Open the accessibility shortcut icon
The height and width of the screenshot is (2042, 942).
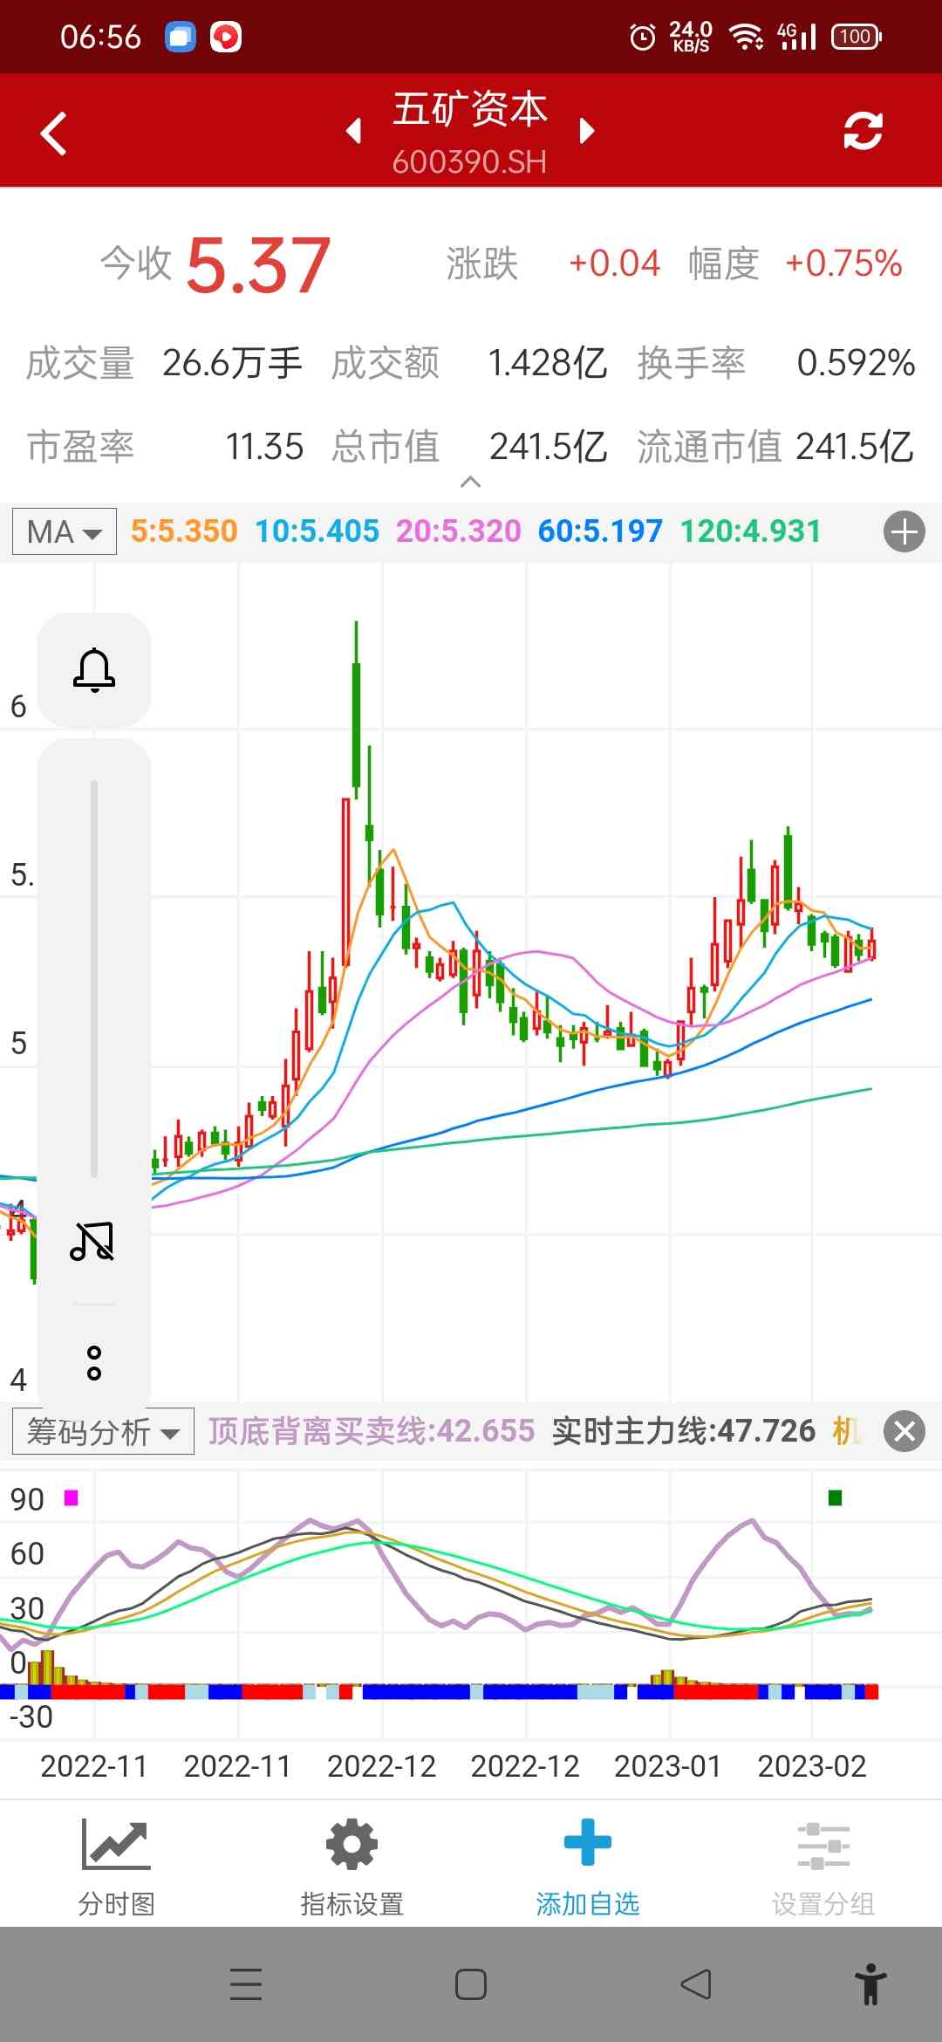(x=870, y=1984)
